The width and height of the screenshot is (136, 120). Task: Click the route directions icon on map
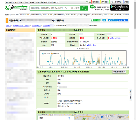tap(69, 118)
